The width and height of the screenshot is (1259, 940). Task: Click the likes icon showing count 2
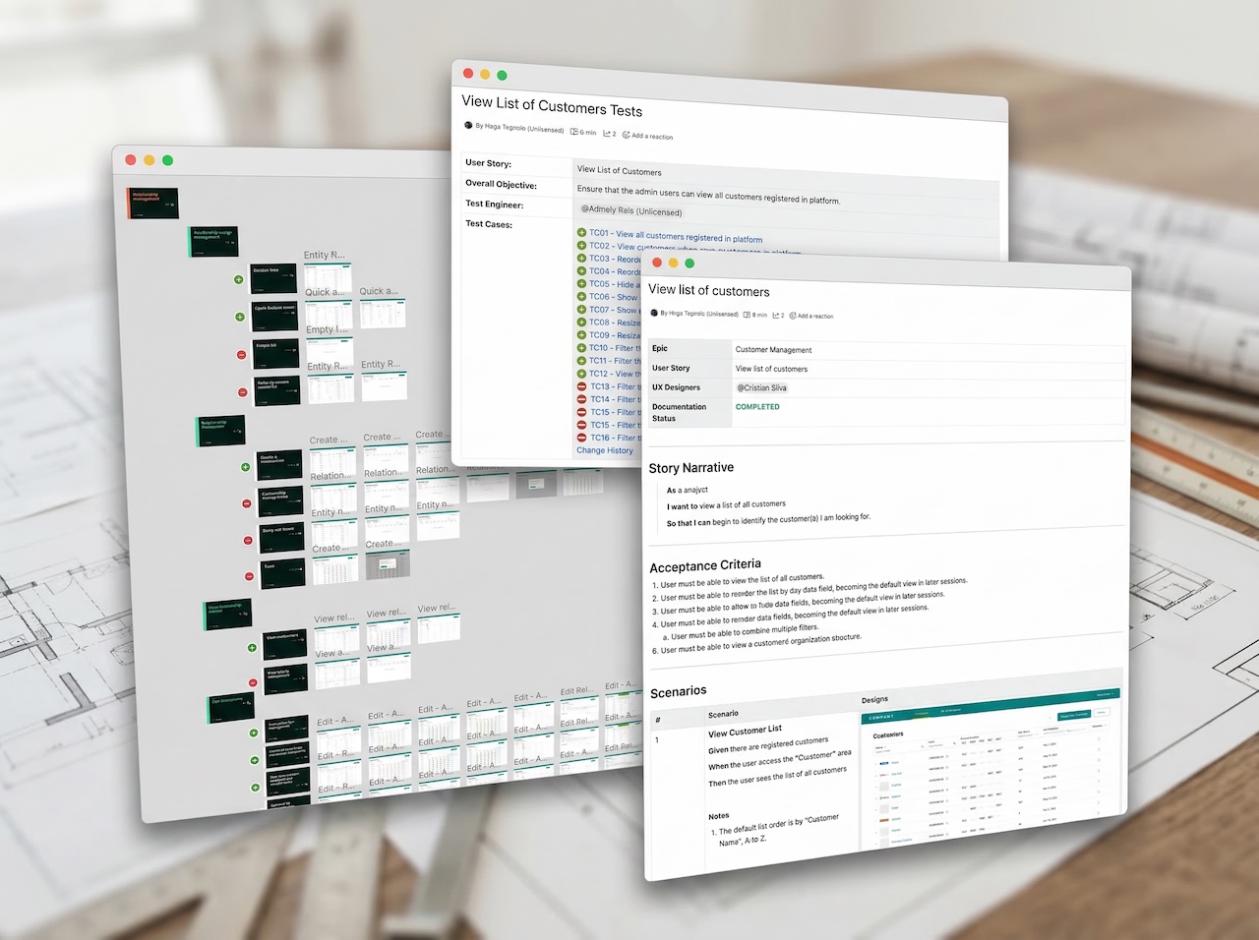click(x=777, y=315)
